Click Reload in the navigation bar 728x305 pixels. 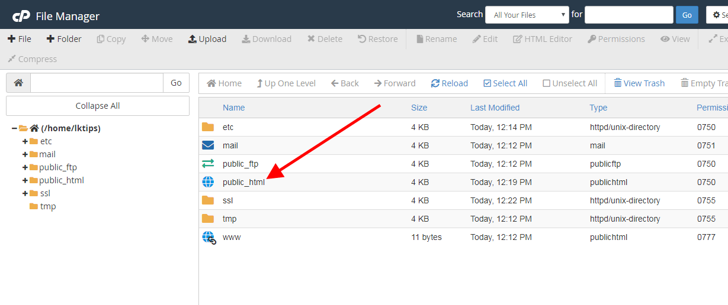pyautogui.click(x=449, y=83)
